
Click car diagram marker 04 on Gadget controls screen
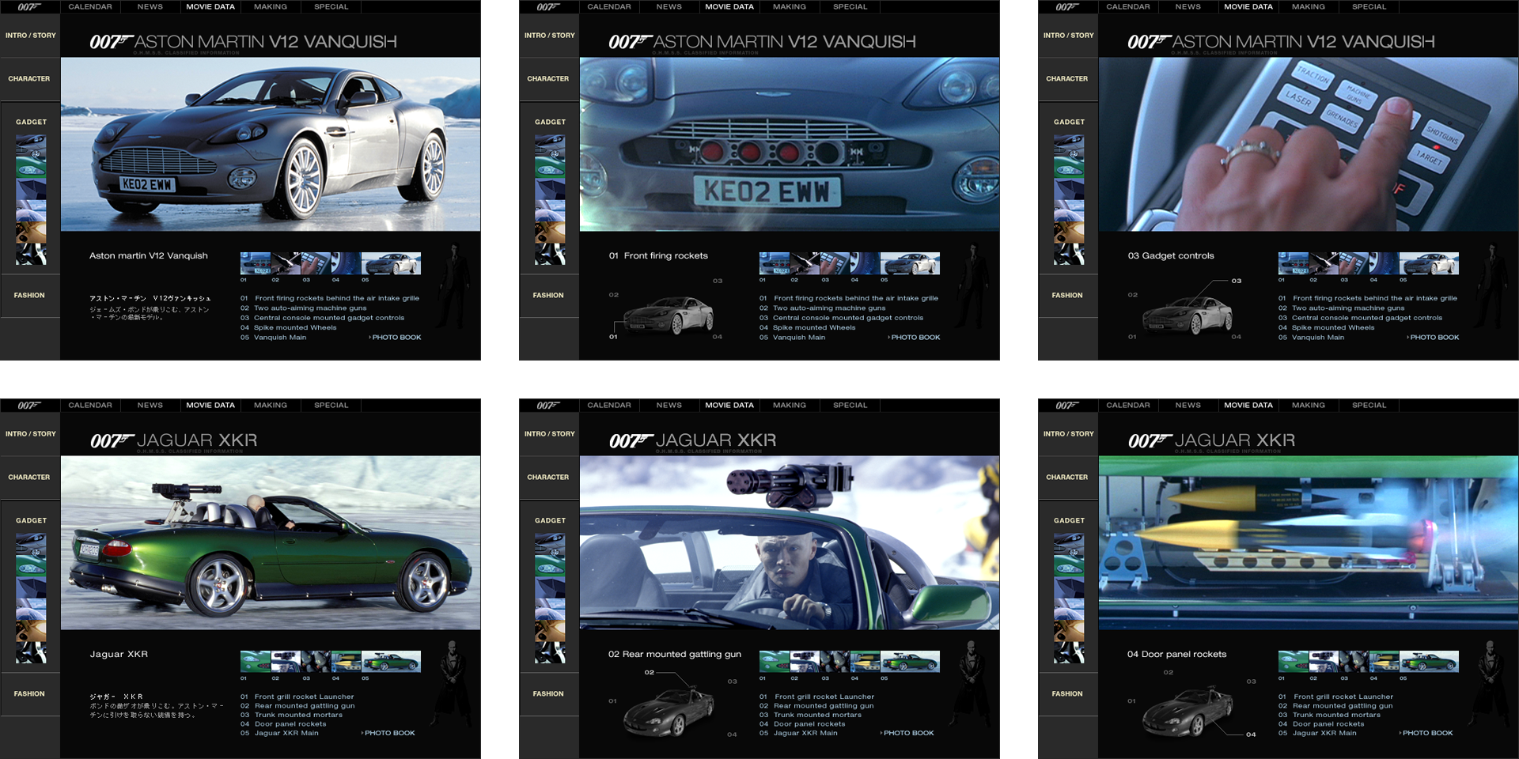click(1237, 337)
